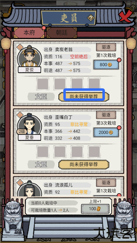Pay 2000 coins to cultivate 夏垂
This screenshot has width=137, height=243.
point(106,132)
